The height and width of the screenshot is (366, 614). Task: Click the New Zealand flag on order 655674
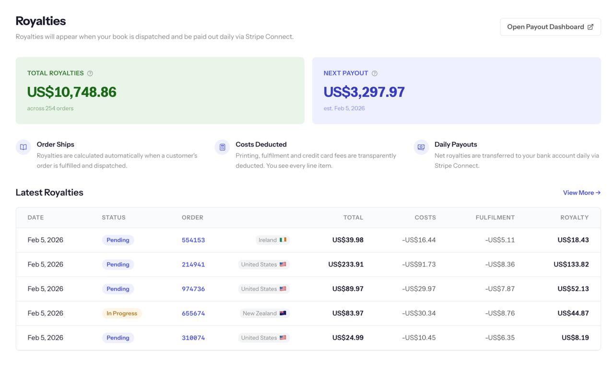tap(283, 313)
